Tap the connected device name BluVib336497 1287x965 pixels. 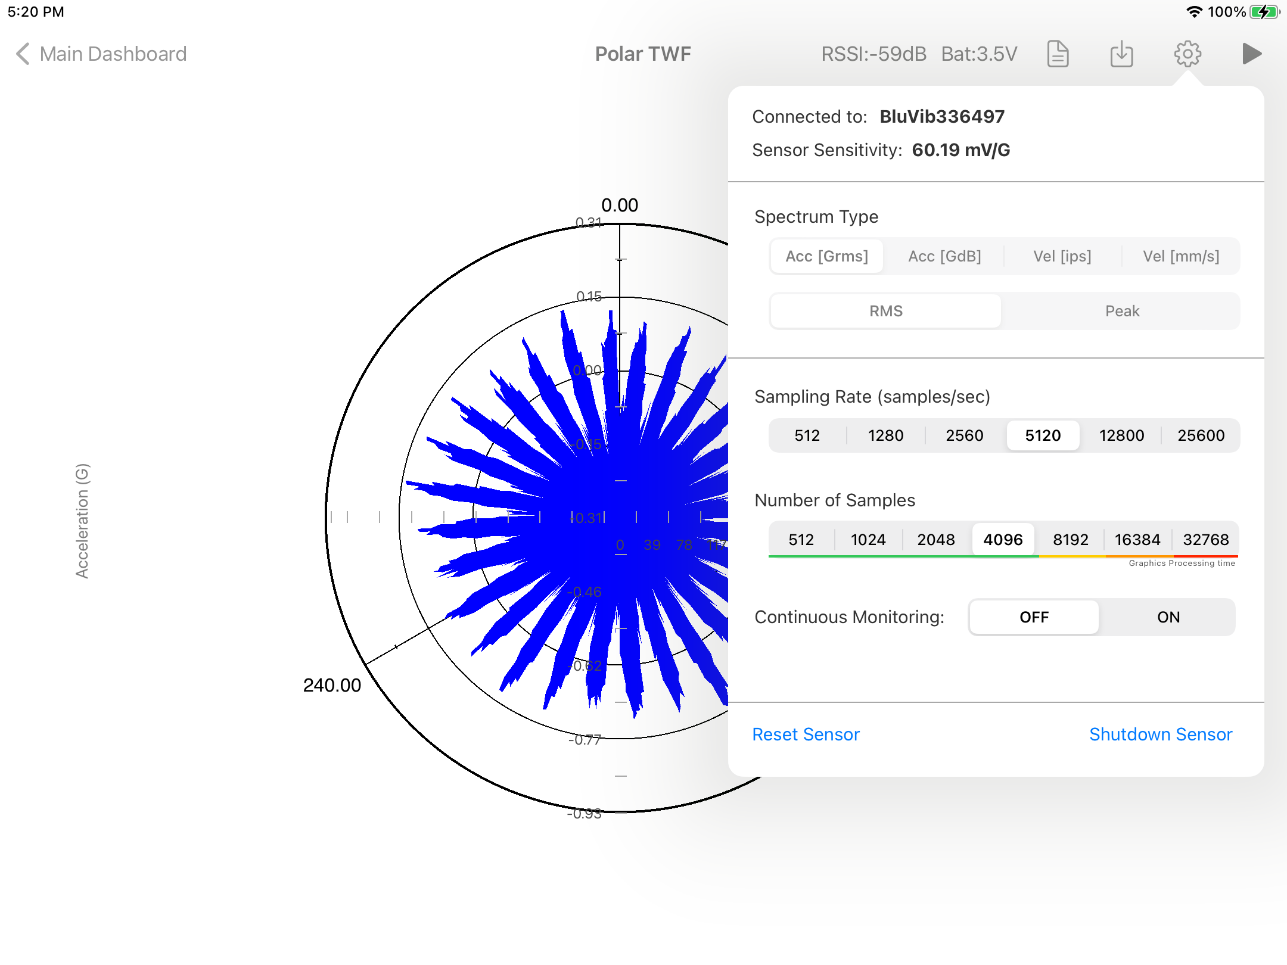pos(942,117)
